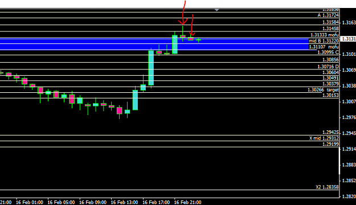
Task: Click the 1.3163 price scale value
Action: click(349, 23)
